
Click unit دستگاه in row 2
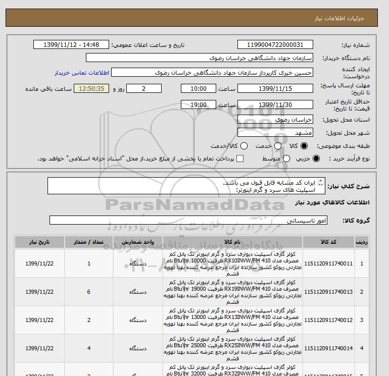coord(138,292)
